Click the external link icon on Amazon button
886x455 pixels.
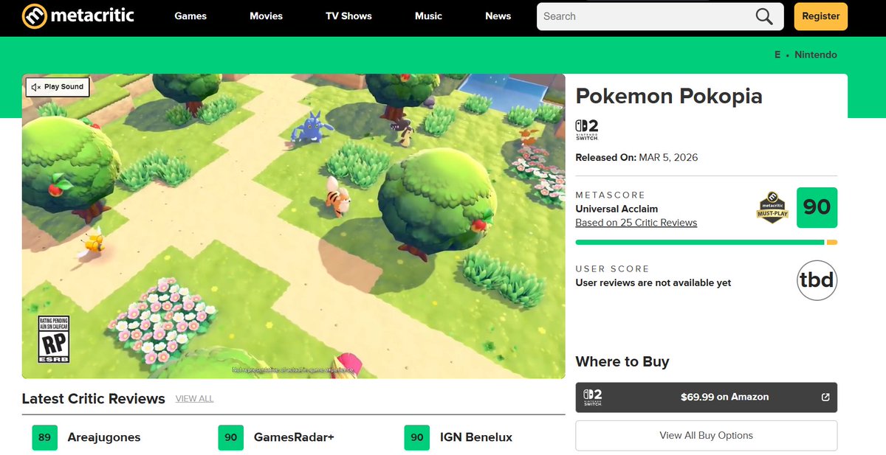pyautogui.click(x=825, y=397)
